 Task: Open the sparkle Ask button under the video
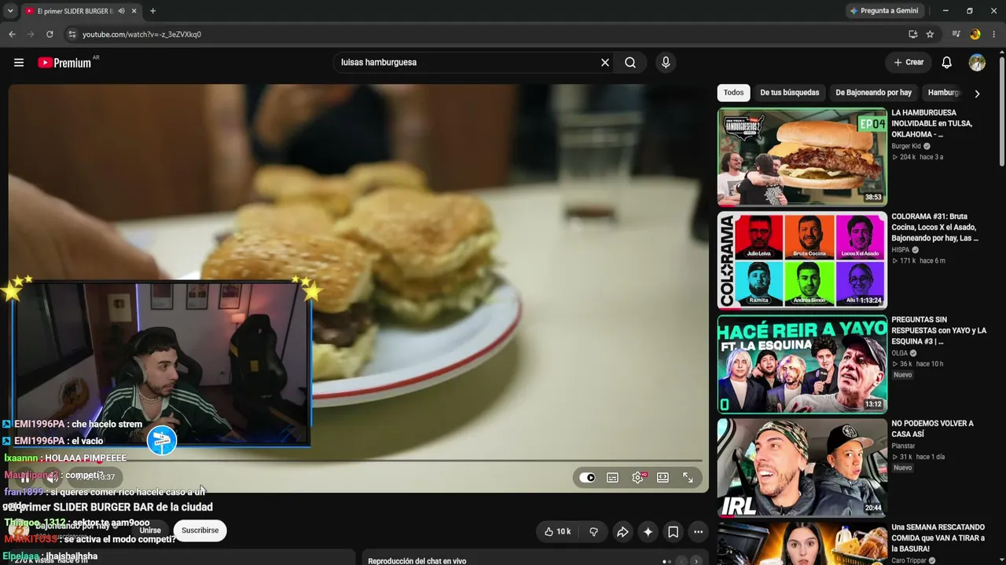pos(648,532)
